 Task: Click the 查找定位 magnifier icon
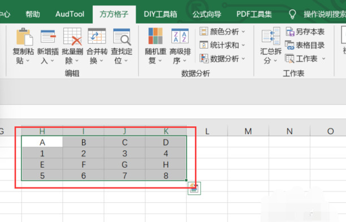pos(122,36)
